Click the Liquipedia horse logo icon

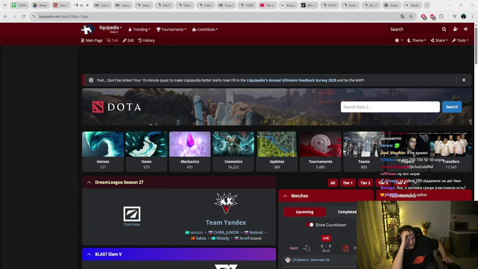[x=87, y=29]
